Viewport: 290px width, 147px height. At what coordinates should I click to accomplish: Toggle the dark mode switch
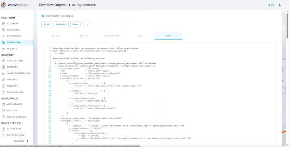pos(271,5)
